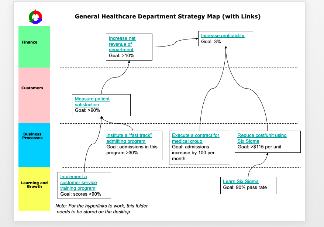Open the "Increase net revenue of department" link
Screen dimensions: 324x227
pos(122,43)
